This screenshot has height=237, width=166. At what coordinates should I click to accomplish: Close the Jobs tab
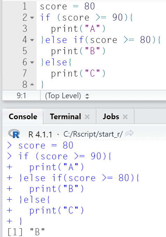(125, 117)
